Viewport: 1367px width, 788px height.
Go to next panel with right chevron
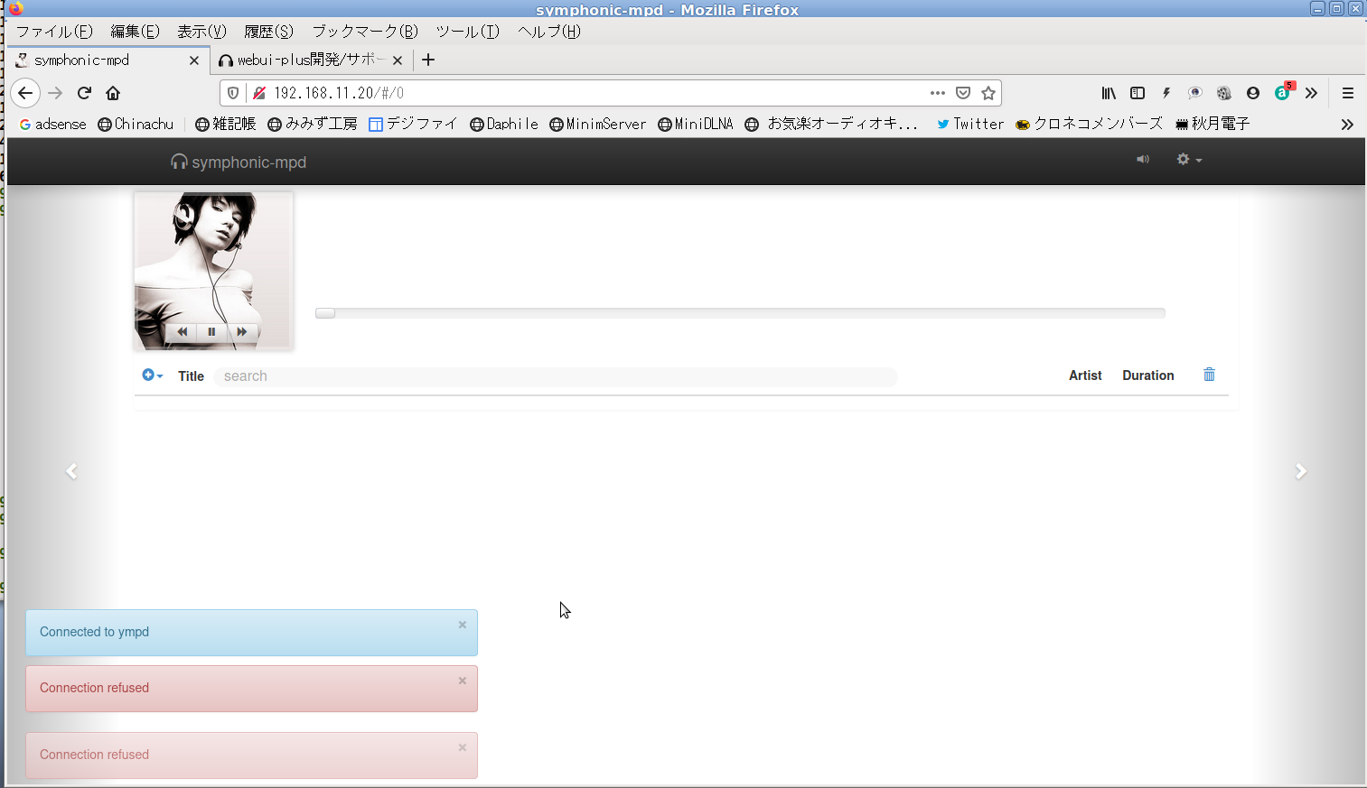click(1300, 471)
